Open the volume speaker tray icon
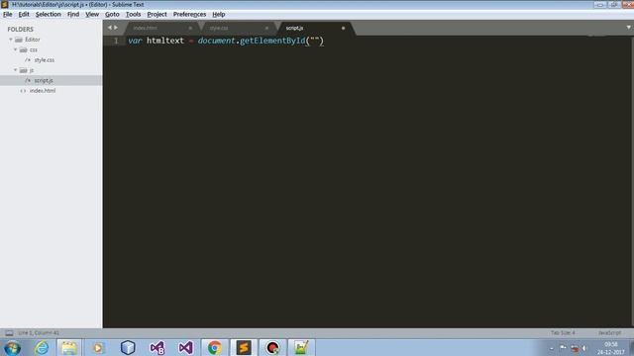634x356 pixels. click(584, 348)
